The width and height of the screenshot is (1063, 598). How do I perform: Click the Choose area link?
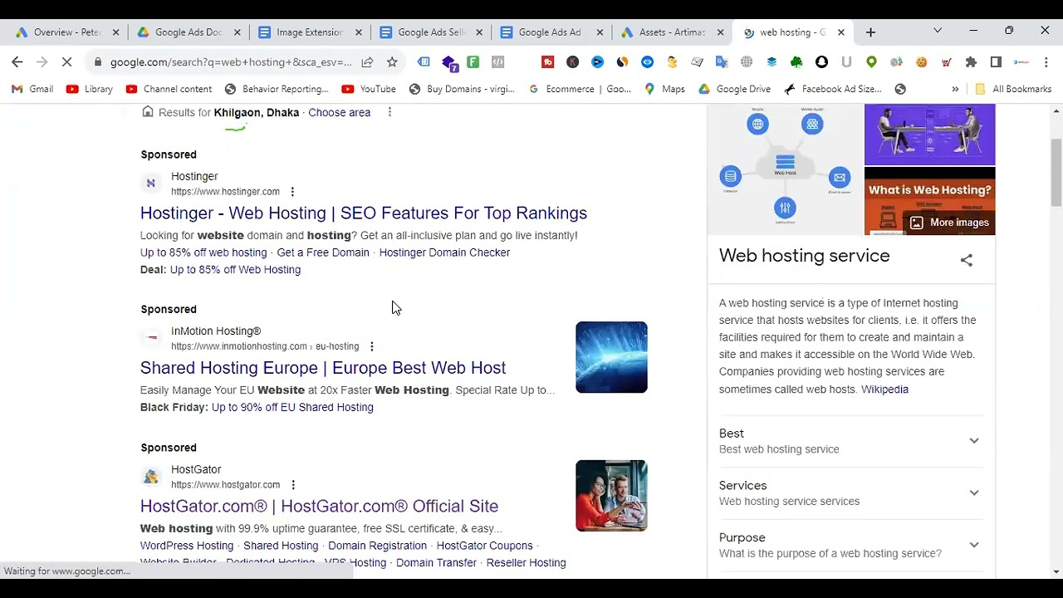[x=339, y=112]
